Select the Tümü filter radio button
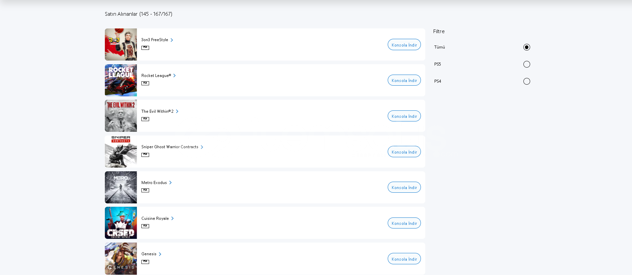Image resolution: width=632 pixels, height=275 pixels. (527, 47)
